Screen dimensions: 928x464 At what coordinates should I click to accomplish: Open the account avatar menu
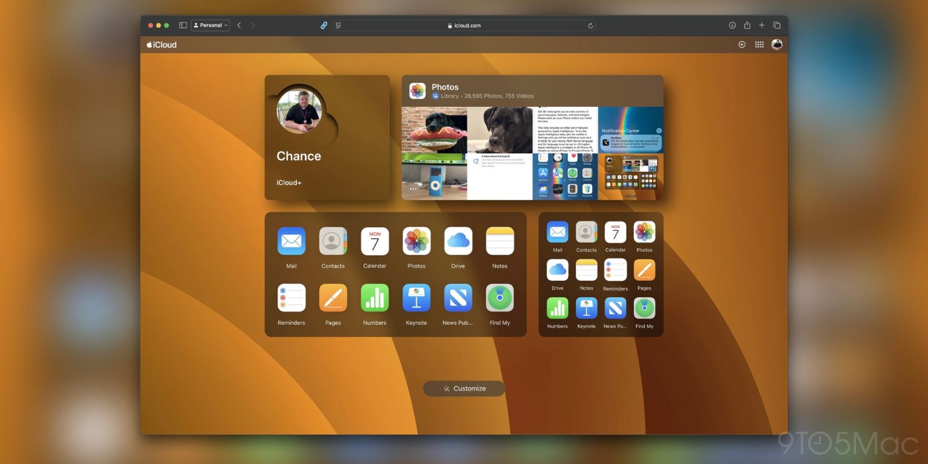tap(777, 45)
